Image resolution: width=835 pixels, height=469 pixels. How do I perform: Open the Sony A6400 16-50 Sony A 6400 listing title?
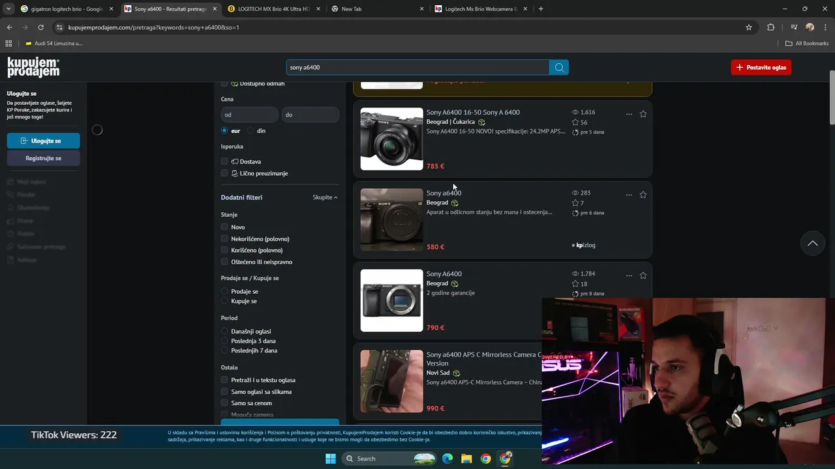pyautogui.click(x=473, y=112)
